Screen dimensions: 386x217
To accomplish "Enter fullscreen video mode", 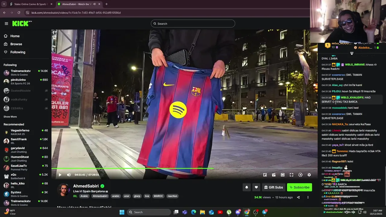I will (291, 175).
